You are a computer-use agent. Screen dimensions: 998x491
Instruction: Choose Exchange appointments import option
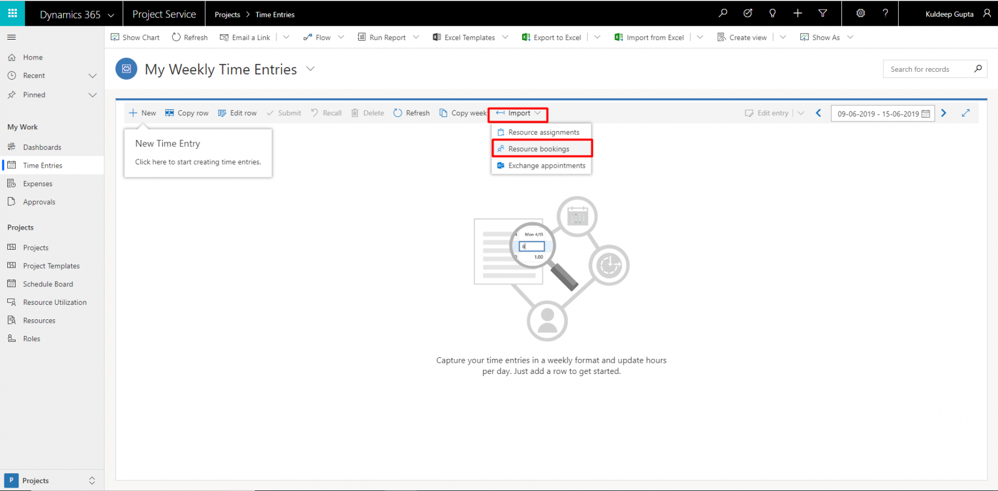[x=546, y=166]
